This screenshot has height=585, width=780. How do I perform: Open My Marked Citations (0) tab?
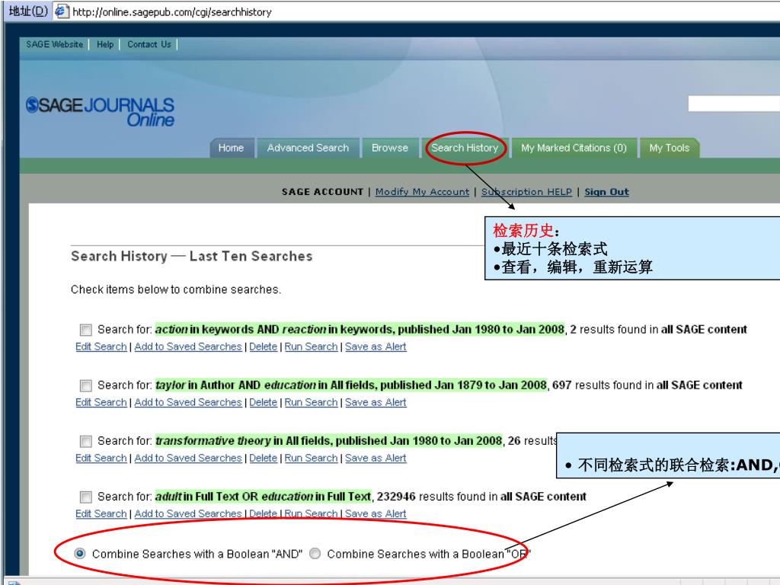[x=574, y=148]
